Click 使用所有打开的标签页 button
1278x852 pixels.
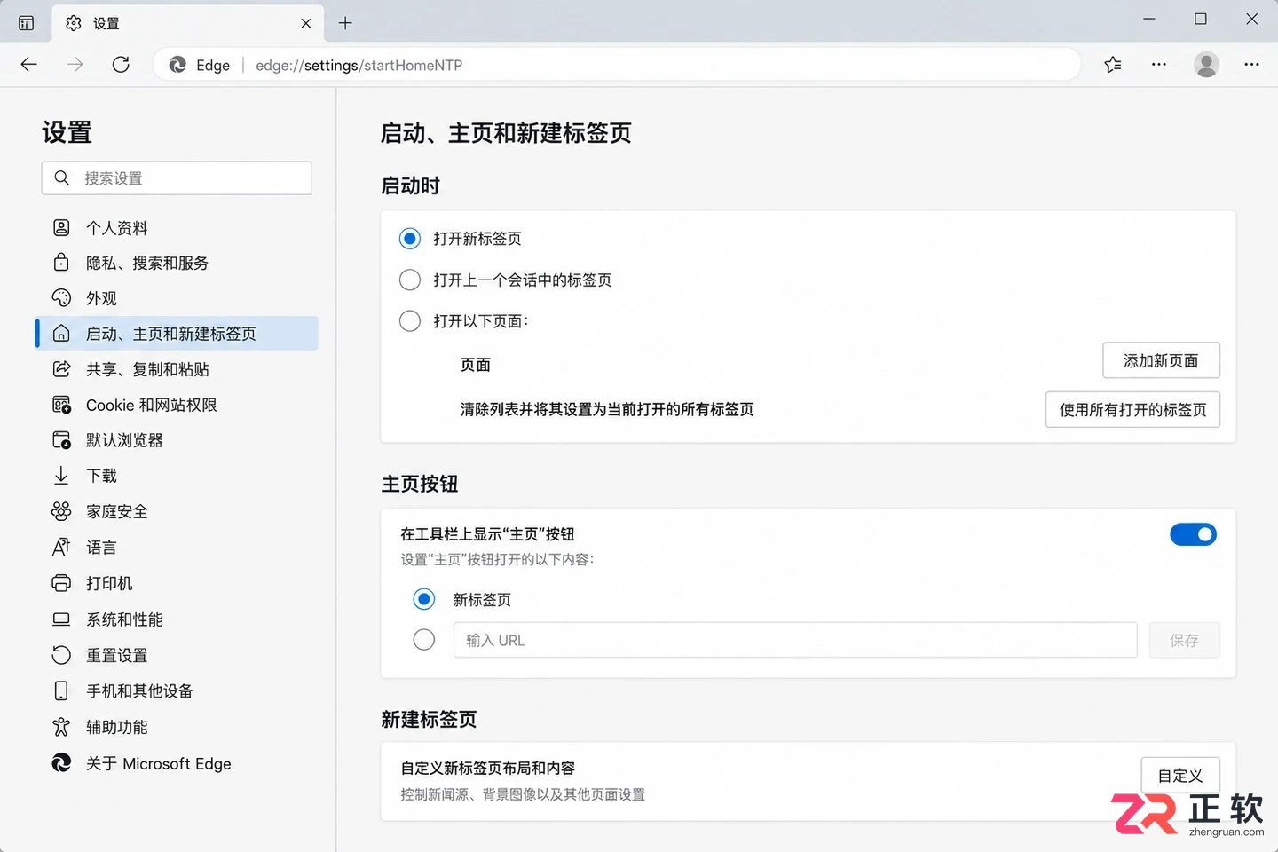(x=1133, y=409)
